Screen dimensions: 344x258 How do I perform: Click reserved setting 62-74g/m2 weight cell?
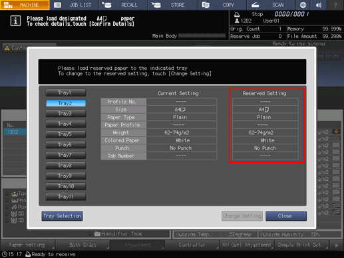(265, 132)
